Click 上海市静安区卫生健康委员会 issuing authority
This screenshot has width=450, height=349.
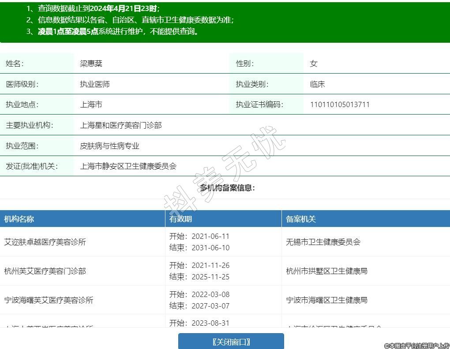128,166
